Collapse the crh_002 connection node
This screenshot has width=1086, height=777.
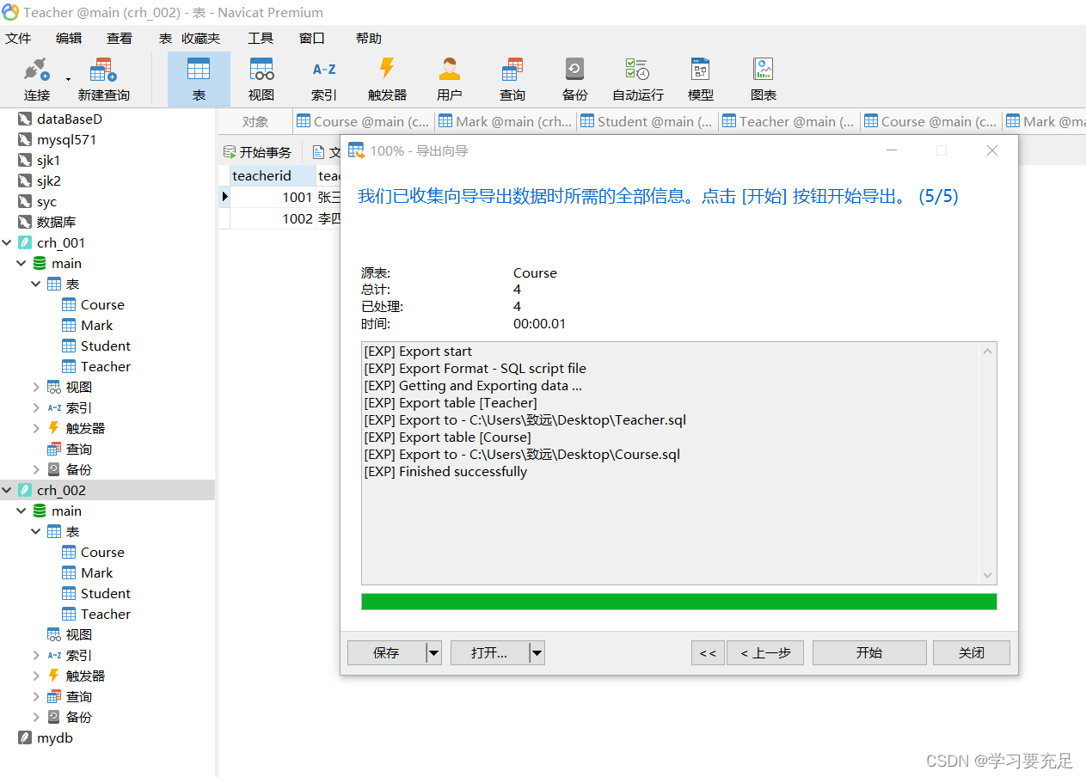[7, 490]
